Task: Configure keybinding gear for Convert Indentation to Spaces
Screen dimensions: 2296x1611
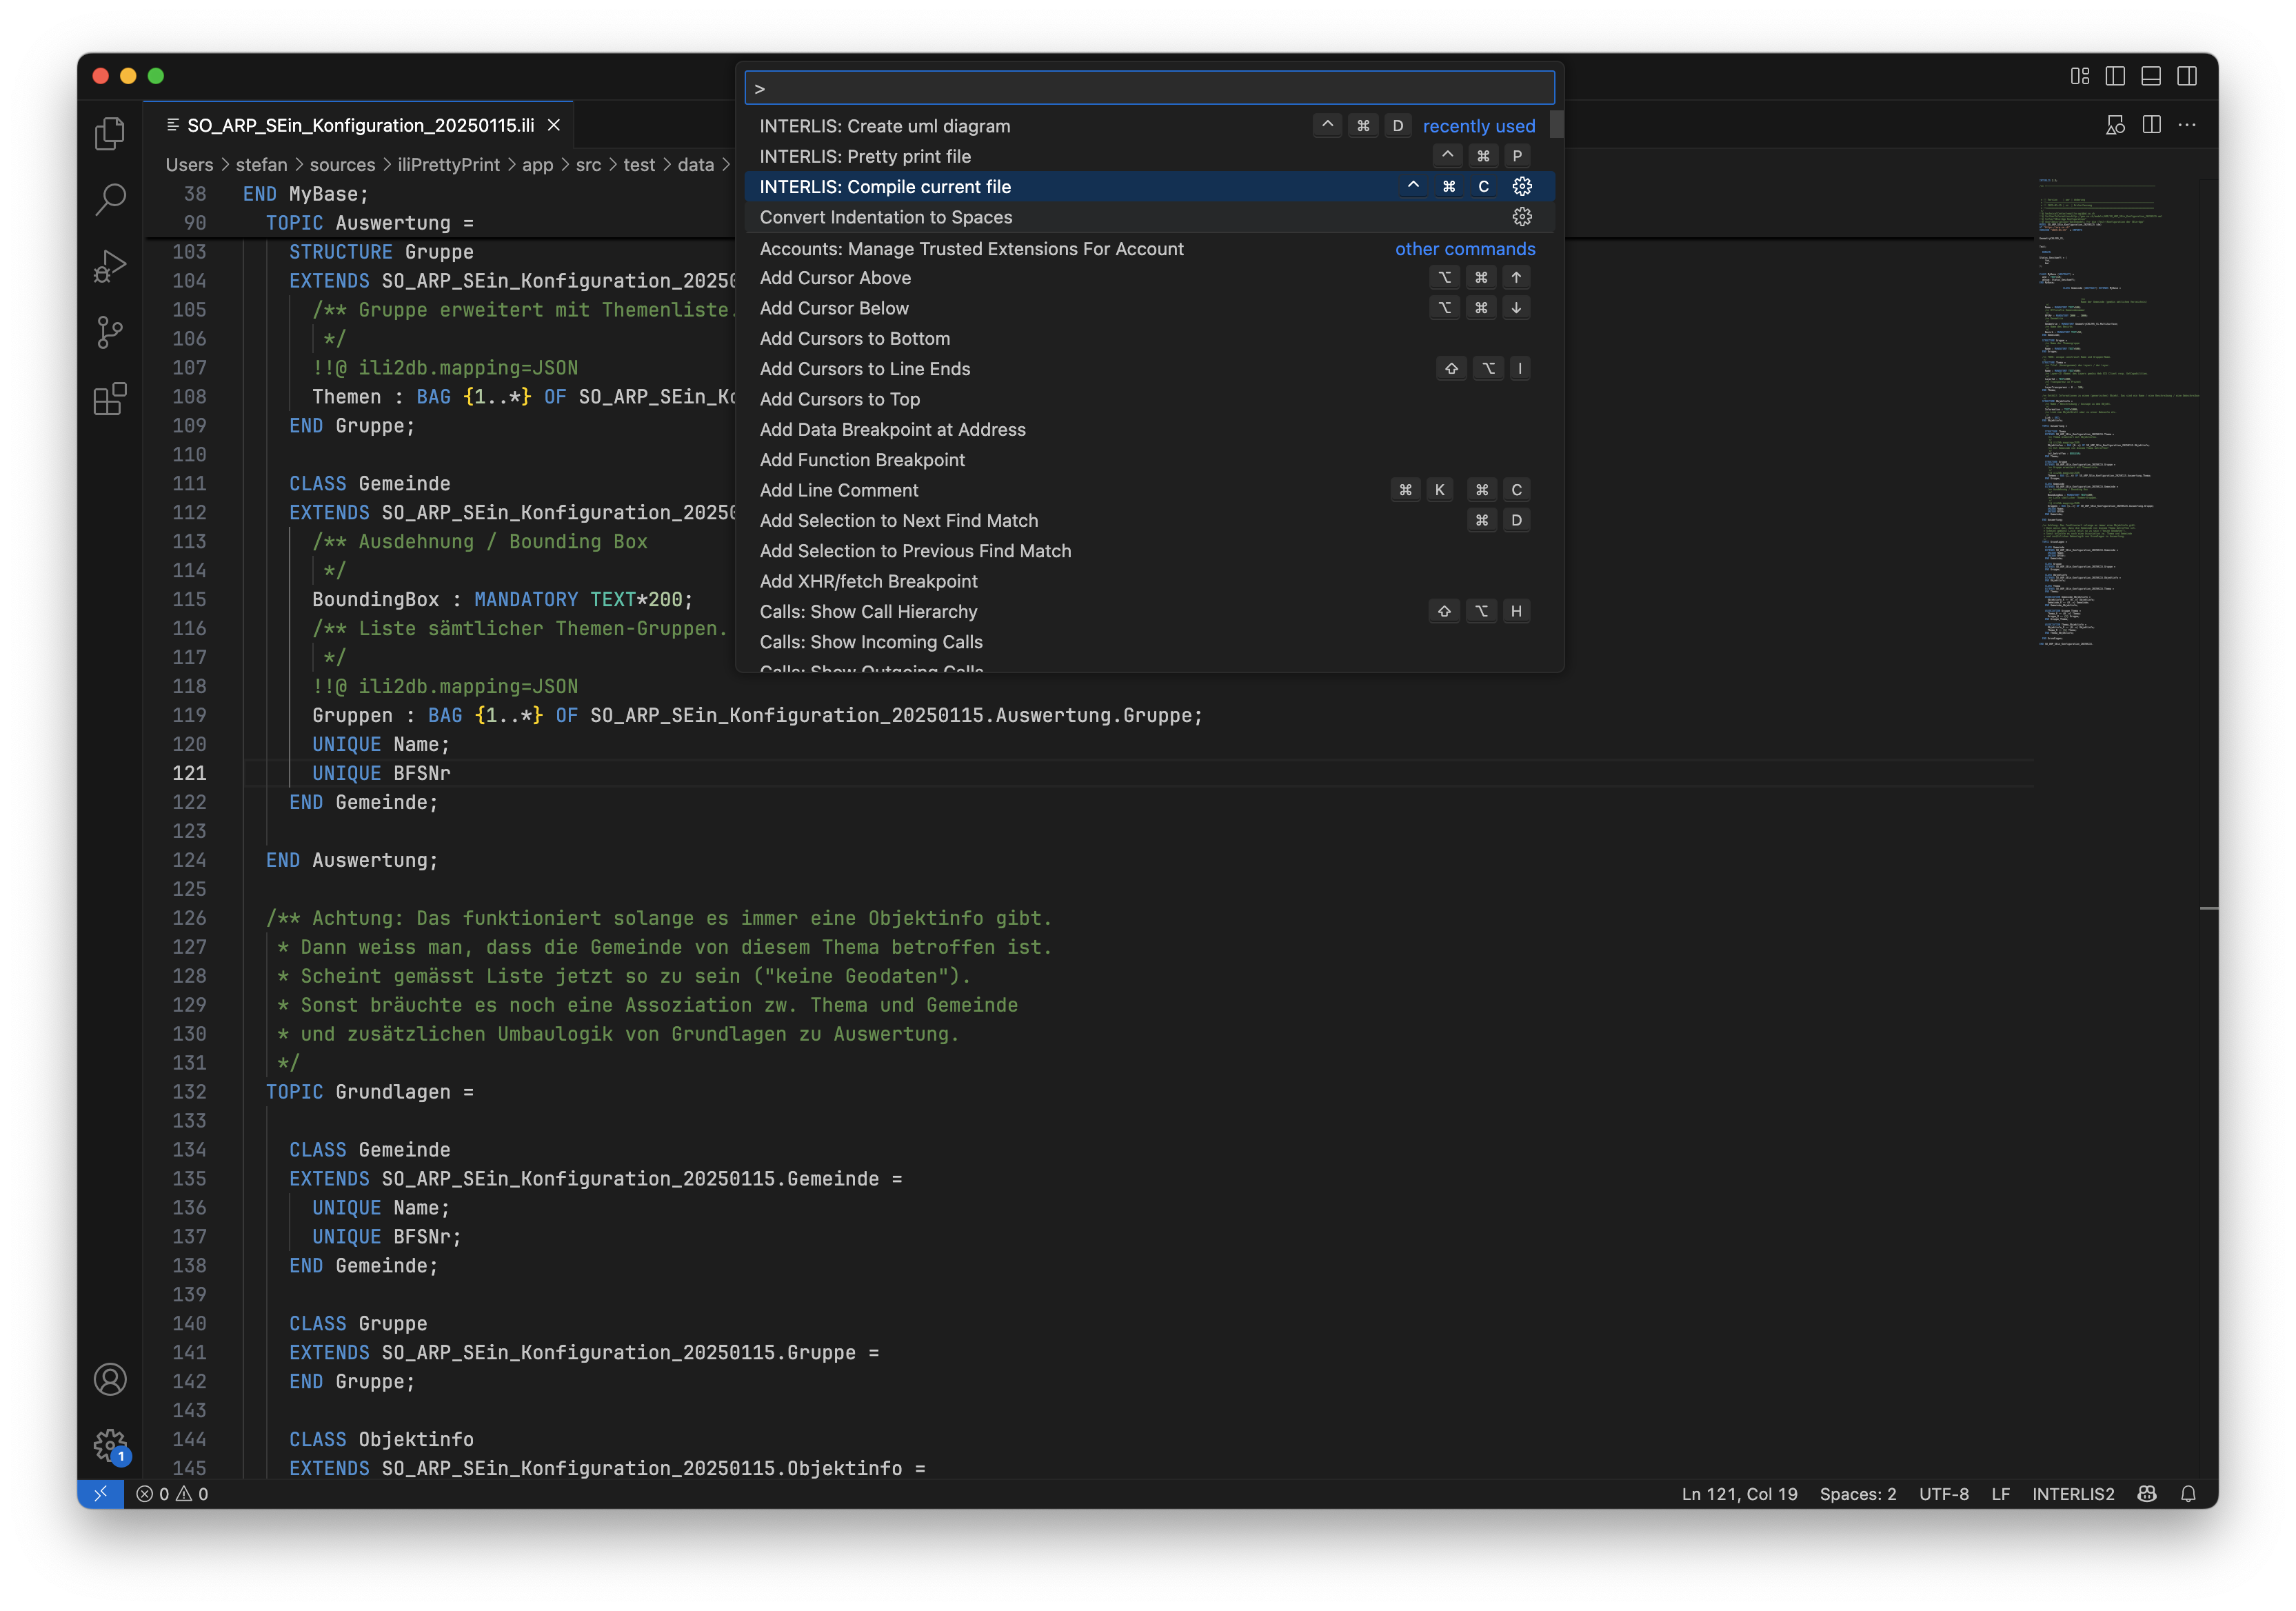Action: tap(1522, 217)
